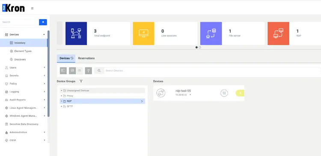Click the connection plug toolbar button
321x156 pixels.
click(89, 71)
